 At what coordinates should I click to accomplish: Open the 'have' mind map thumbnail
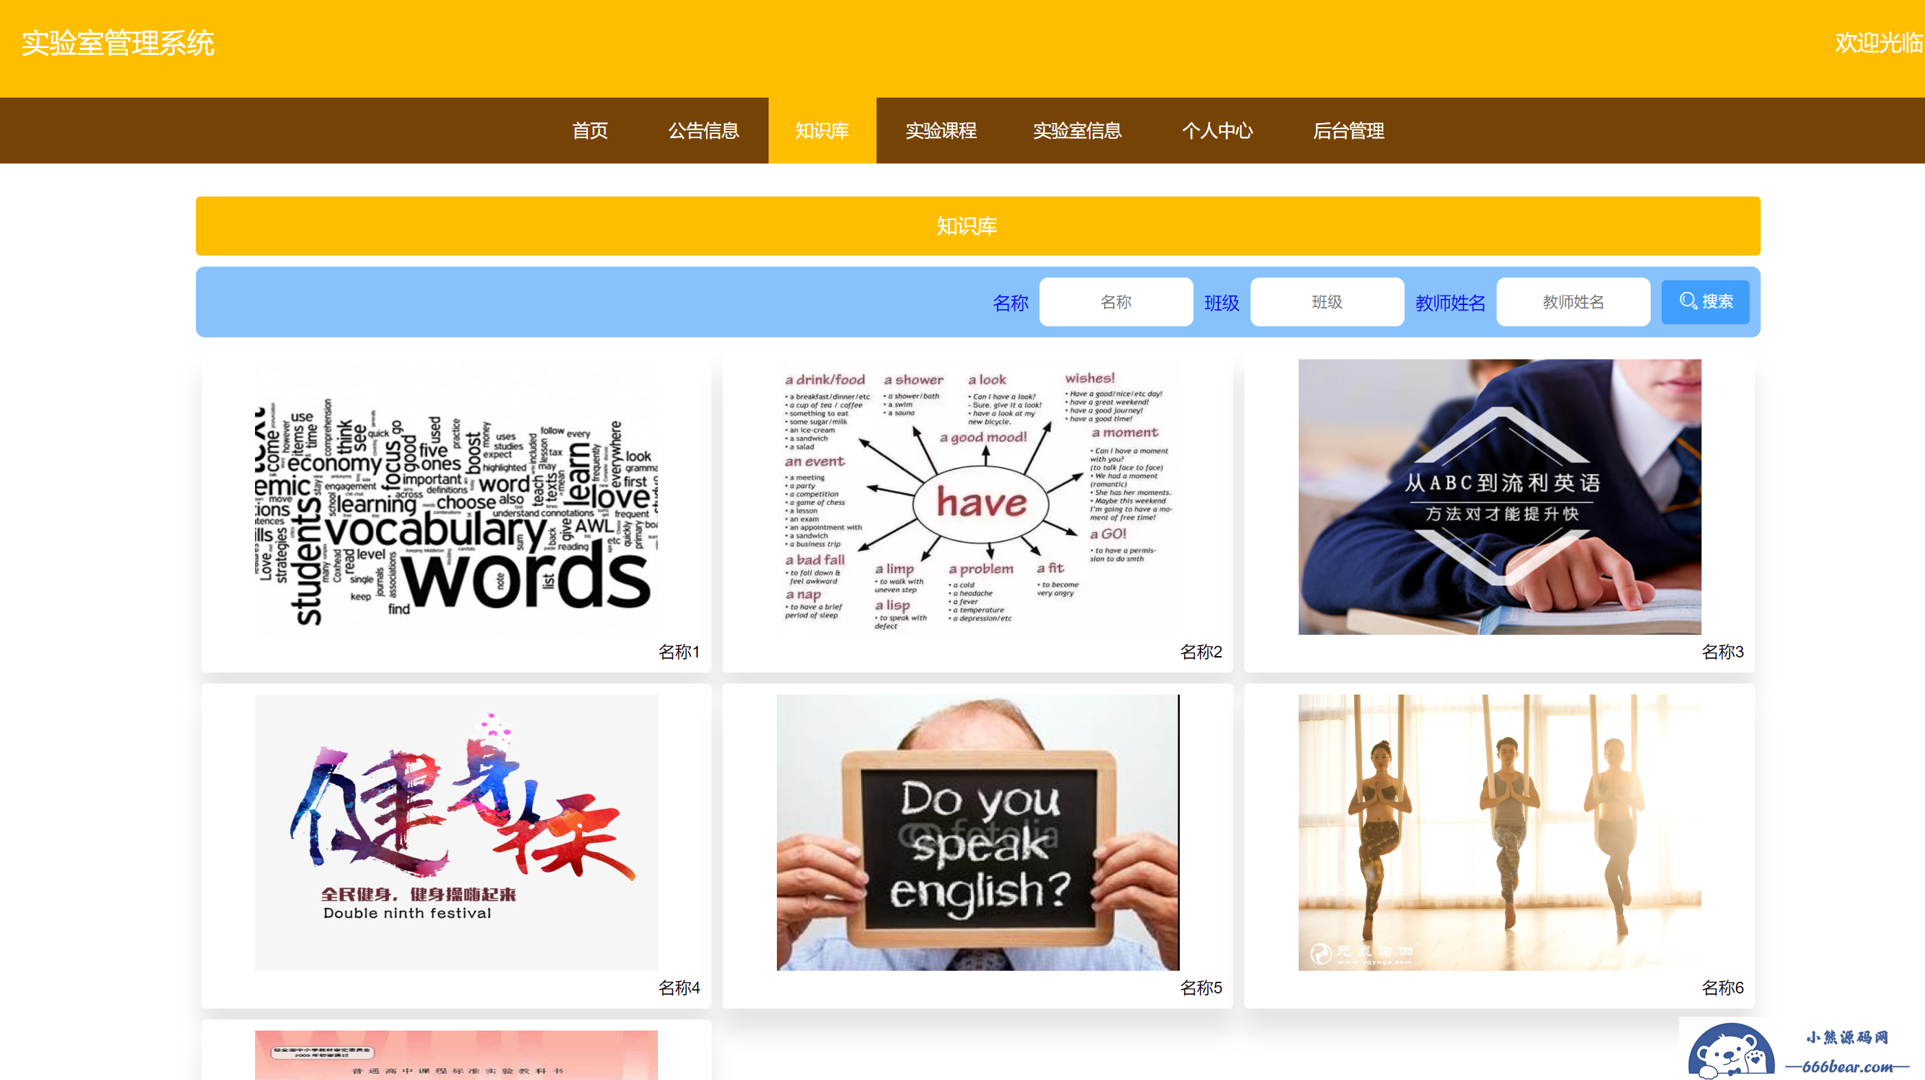(978, 497)
